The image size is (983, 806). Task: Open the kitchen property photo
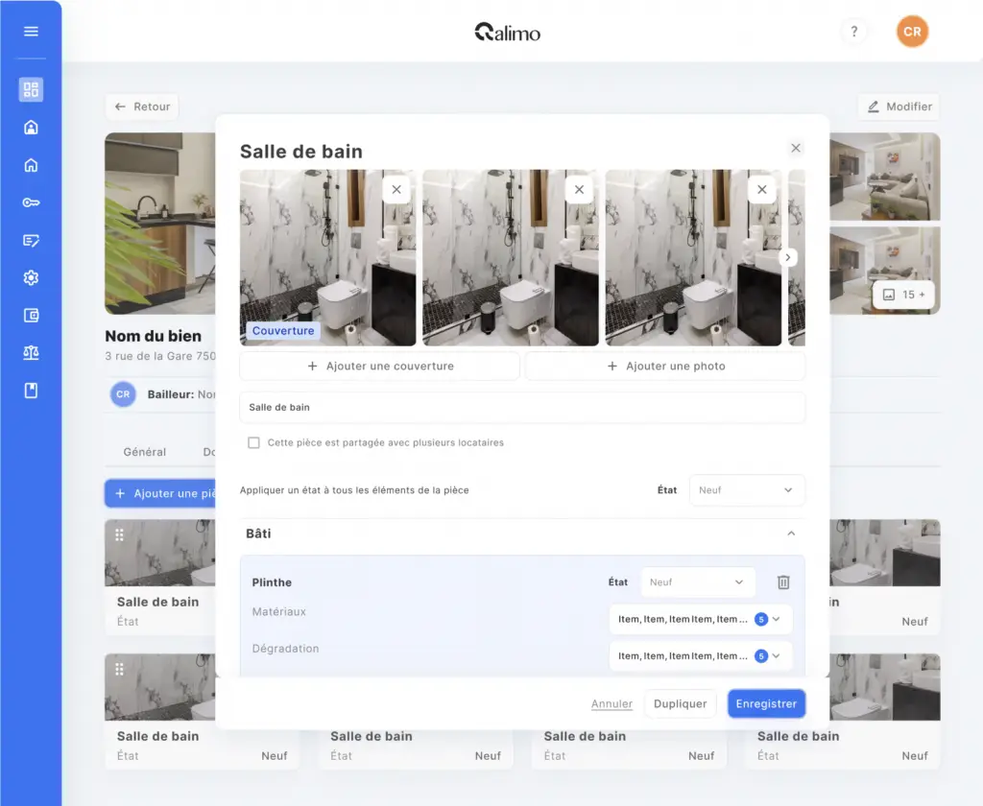pos(160,224)
